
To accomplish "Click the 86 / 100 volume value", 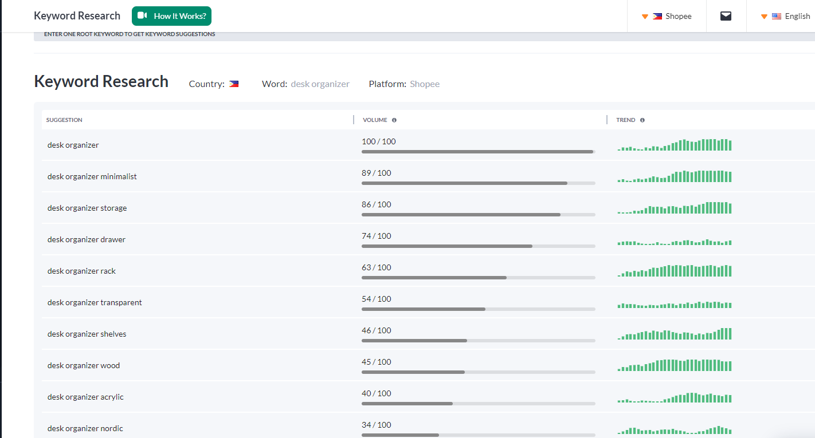I will point(377,204).
